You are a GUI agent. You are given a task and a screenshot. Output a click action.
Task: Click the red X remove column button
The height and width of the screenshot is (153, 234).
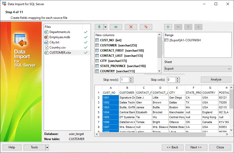[x=131, y=27]
